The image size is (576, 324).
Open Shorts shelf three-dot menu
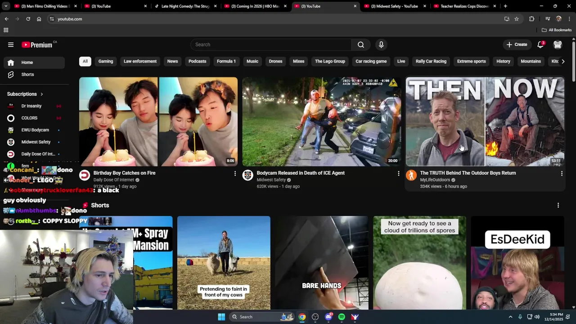558,205
